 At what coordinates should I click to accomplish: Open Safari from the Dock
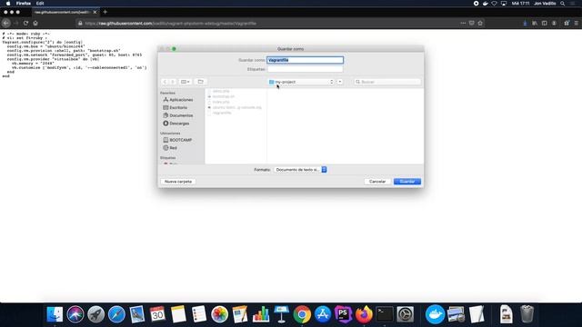point(116,314)
